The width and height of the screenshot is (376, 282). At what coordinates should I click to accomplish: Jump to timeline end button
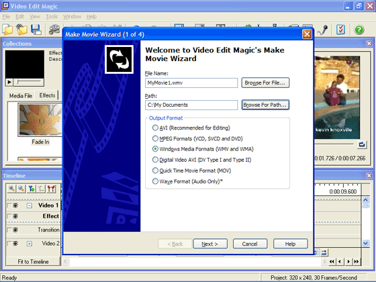pos(357,261)
